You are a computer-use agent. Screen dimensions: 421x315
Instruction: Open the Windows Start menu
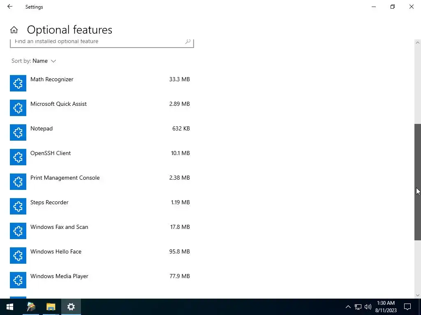click(x=10, y=307)
